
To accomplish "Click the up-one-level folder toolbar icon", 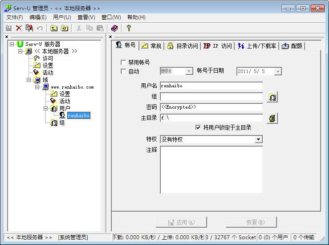I will (x=54, y=28).
